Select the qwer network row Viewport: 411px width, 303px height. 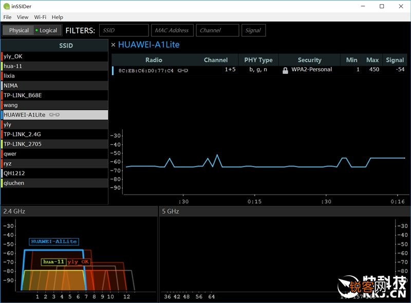coord(54,154)
